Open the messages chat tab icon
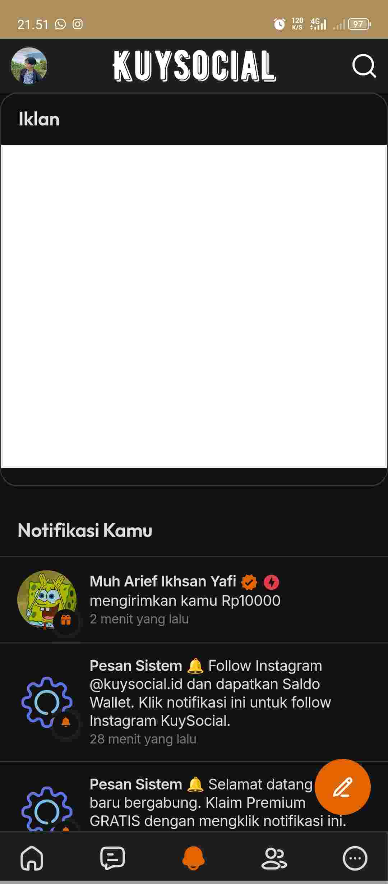 pos(112,858)
